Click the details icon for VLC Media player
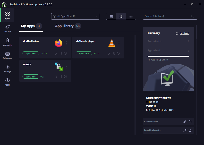This screenshot has width=204, height=145. (109, 53)
